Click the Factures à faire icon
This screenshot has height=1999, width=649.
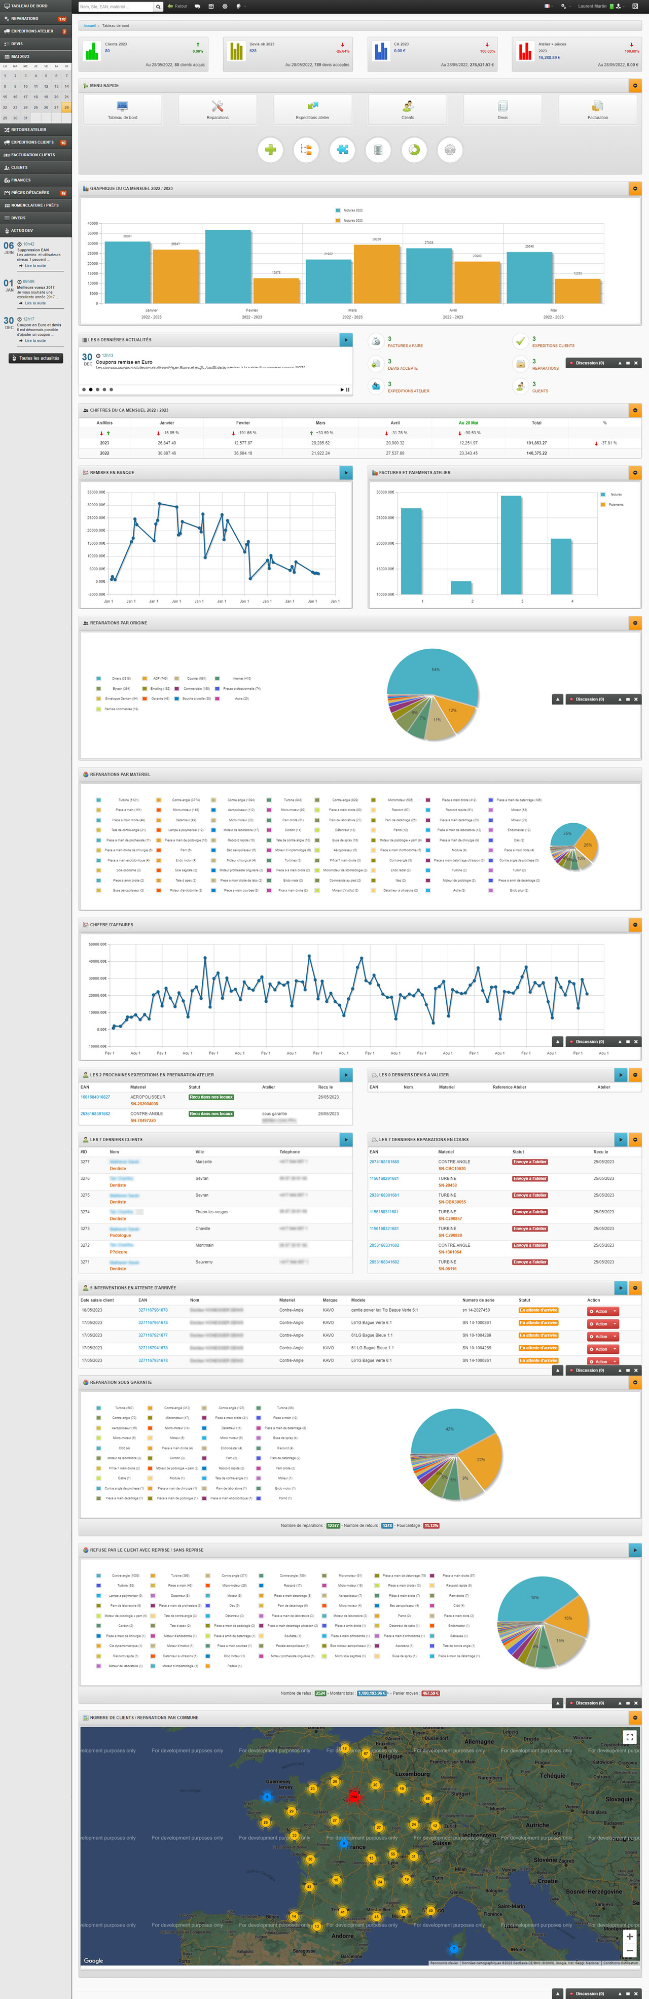pyautogui.click(x=376, y=341)
